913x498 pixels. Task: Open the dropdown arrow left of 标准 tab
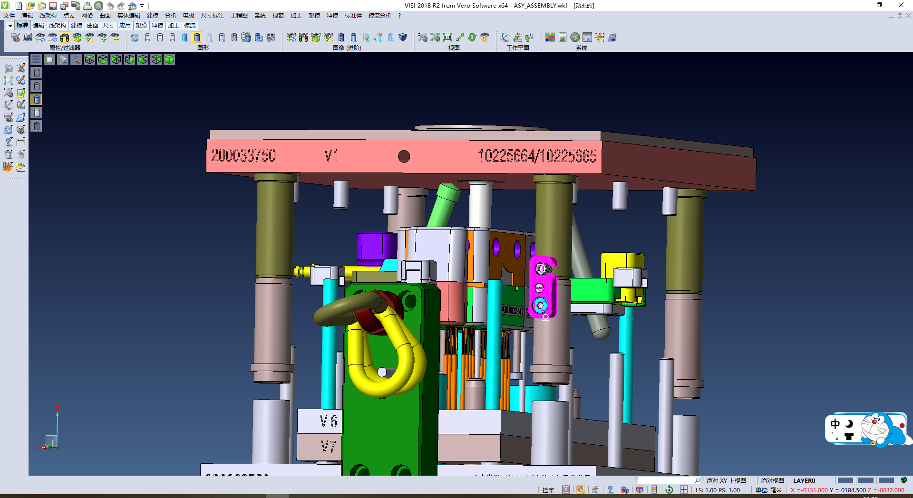tap(10, 26)
